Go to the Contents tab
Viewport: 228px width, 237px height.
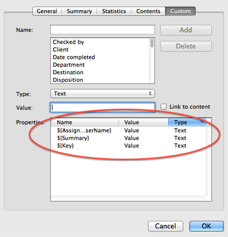148,11
